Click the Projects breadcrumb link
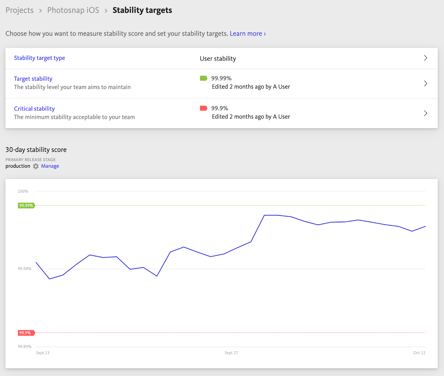The width and height of the screenshot is (444, 376). (x=19, y=10)
